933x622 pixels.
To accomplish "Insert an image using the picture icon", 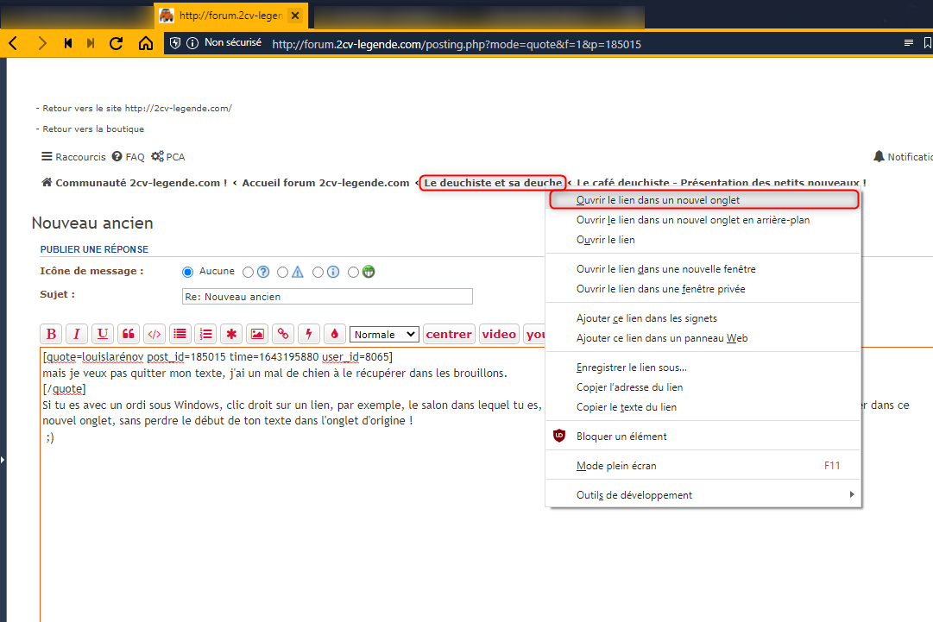I will click(x=257, y=335).
